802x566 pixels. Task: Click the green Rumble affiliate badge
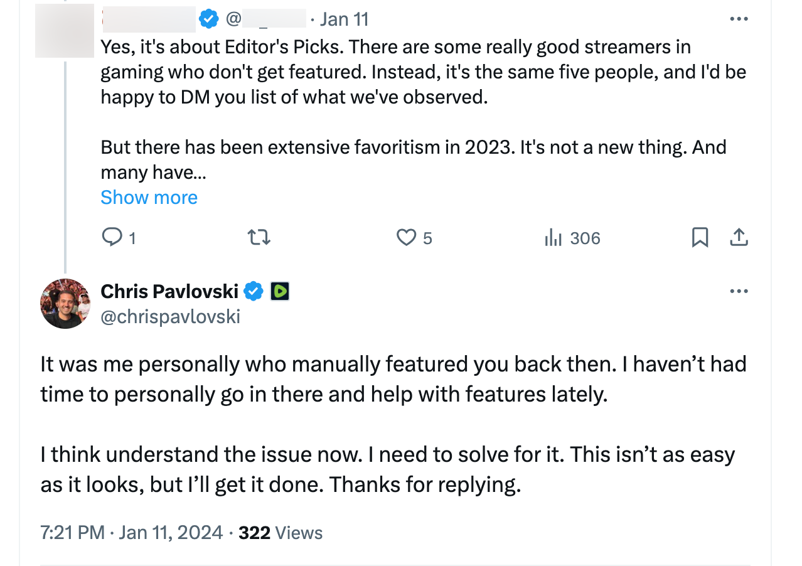click(279, 291)
